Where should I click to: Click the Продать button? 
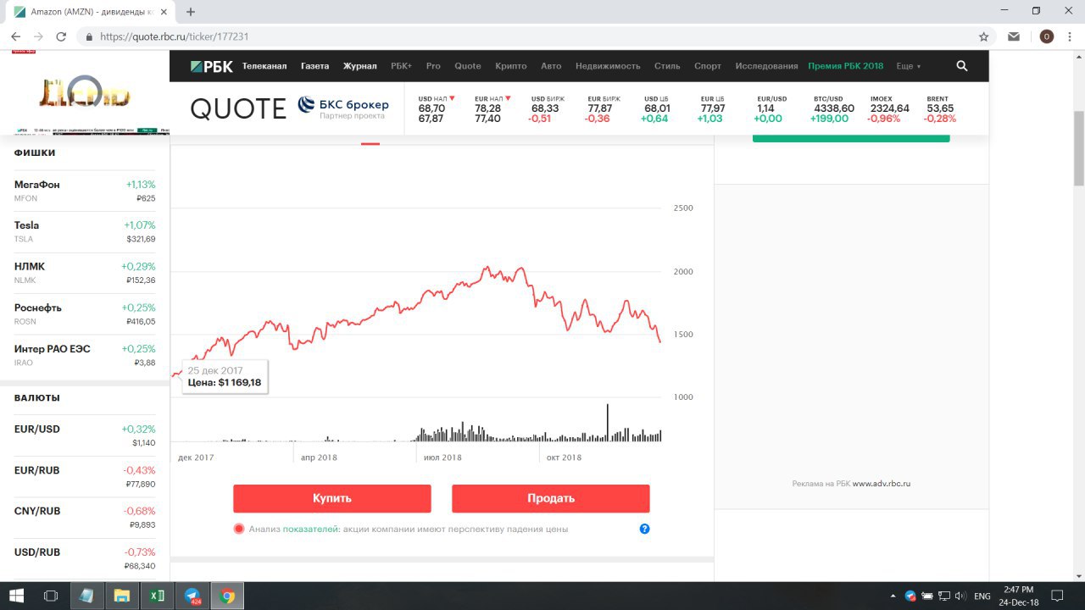[551, 498]
